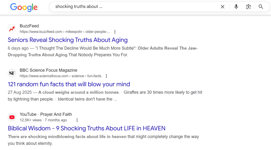Click the Science Focus SF favicon
The width and height of the screenshot is (271, 150).
(12, 73)
